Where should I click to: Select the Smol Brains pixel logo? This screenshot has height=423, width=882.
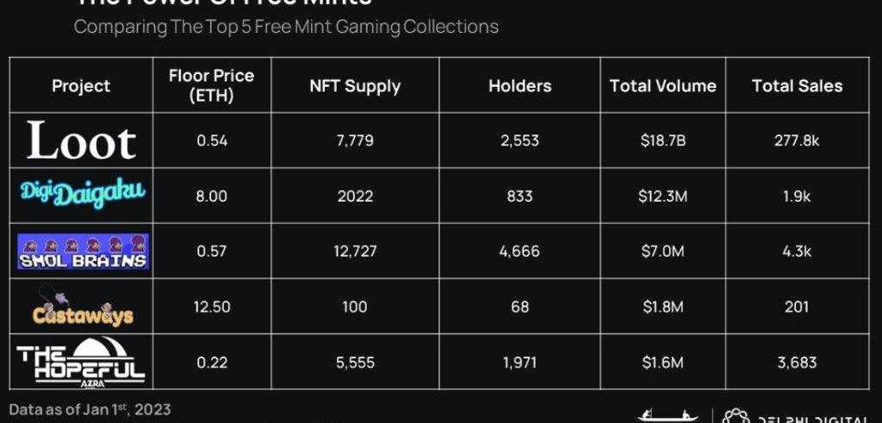coord(83,251)
